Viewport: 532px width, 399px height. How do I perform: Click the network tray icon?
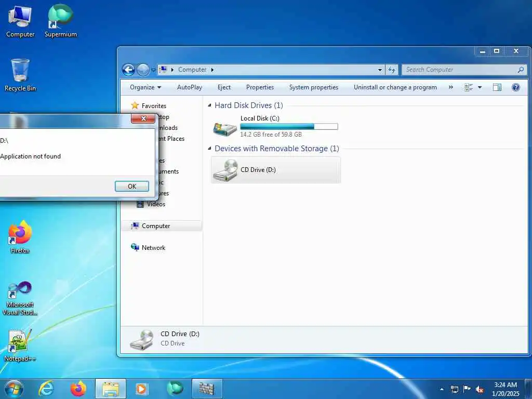click(x=454, y=389)
